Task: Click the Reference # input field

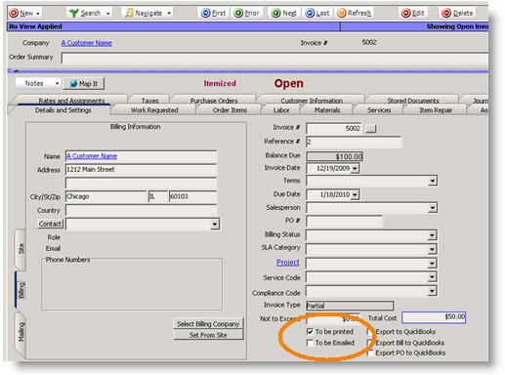Action: [354, 142]
